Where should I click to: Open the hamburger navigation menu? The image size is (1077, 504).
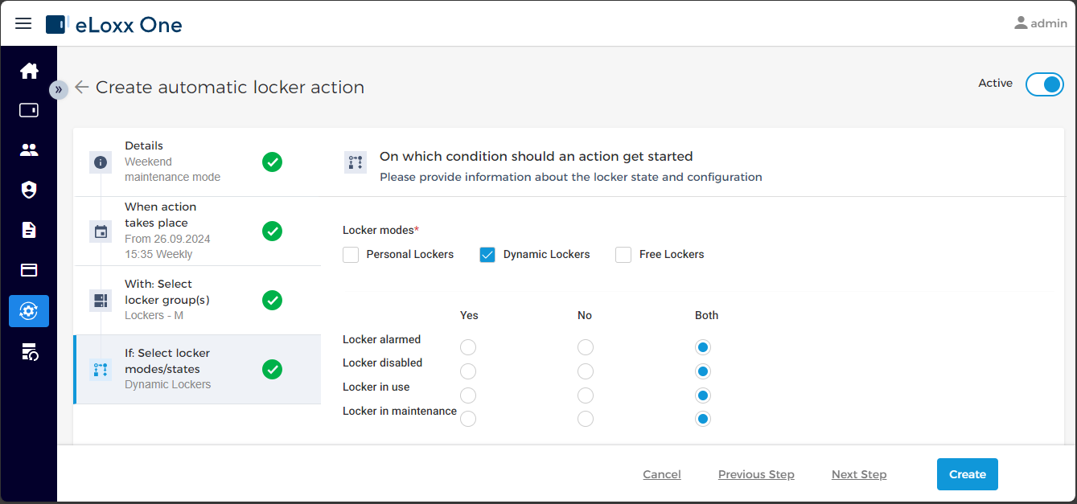point(23,23)
